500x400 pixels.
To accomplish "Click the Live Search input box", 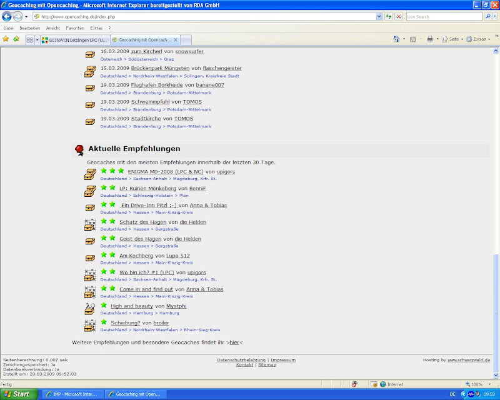I will [x=444, y=17].
